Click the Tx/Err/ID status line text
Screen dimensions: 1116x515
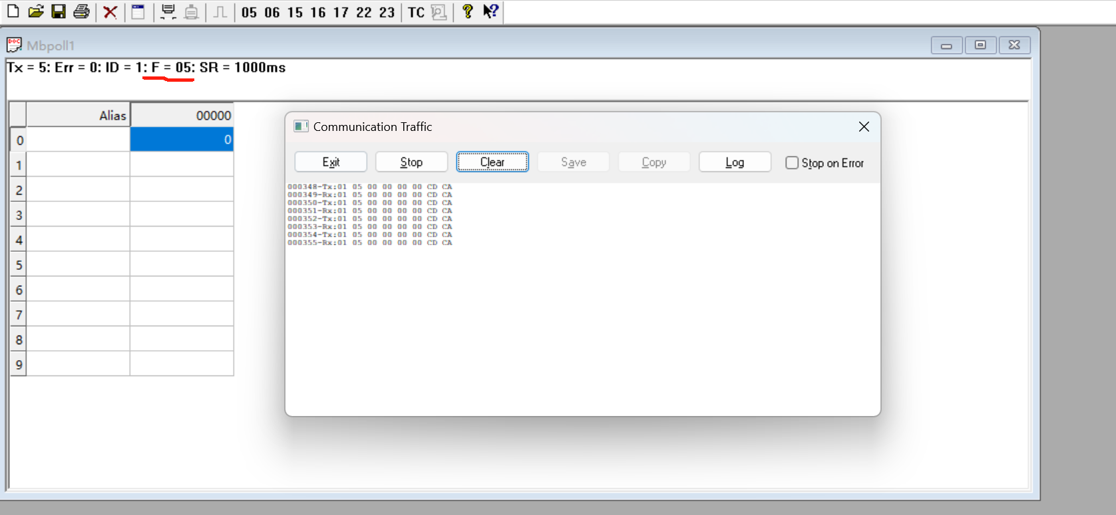coord(146,68)
